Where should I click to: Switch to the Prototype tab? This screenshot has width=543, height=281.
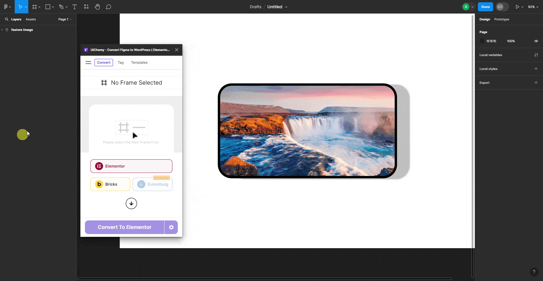tap(501, 19)
